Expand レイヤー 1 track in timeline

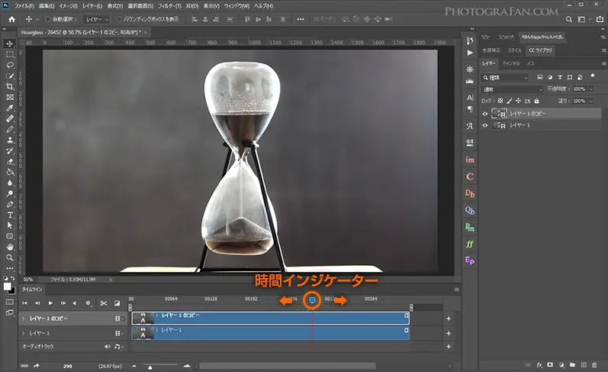pos(23,333)
